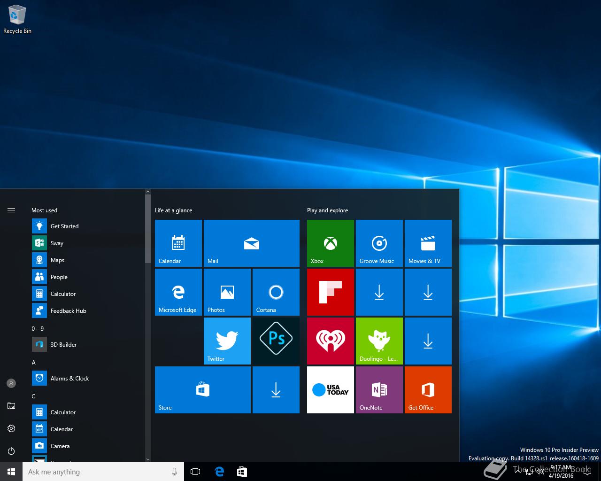This screenshot has width=601, height=481.
Task: Open the green Xbox tile
Action: point(331,243)
